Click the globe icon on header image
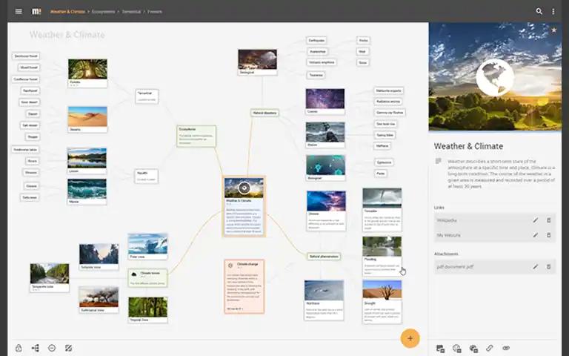 click(x=495, y=77)
